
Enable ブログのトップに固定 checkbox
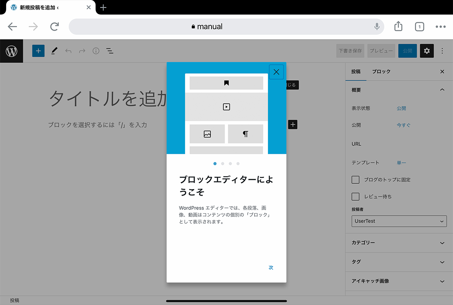[x=355, y=180]
